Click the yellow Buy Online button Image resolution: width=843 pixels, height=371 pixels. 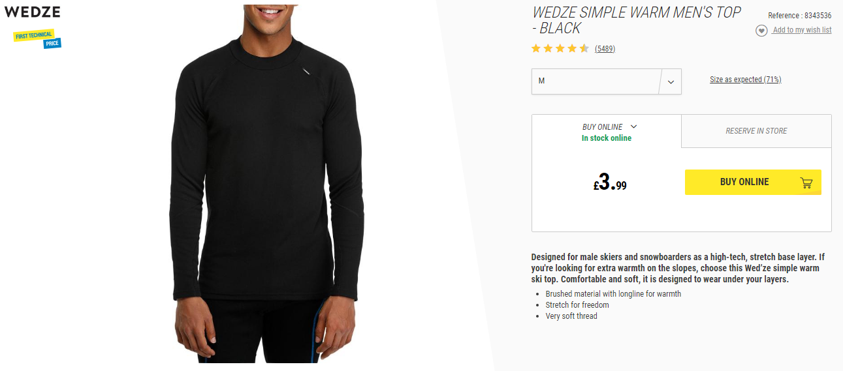753,182
